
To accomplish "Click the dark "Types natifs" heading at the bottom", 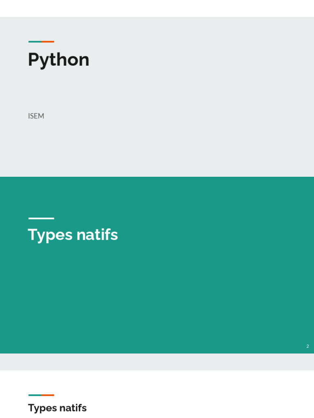I will coord(57,408).
